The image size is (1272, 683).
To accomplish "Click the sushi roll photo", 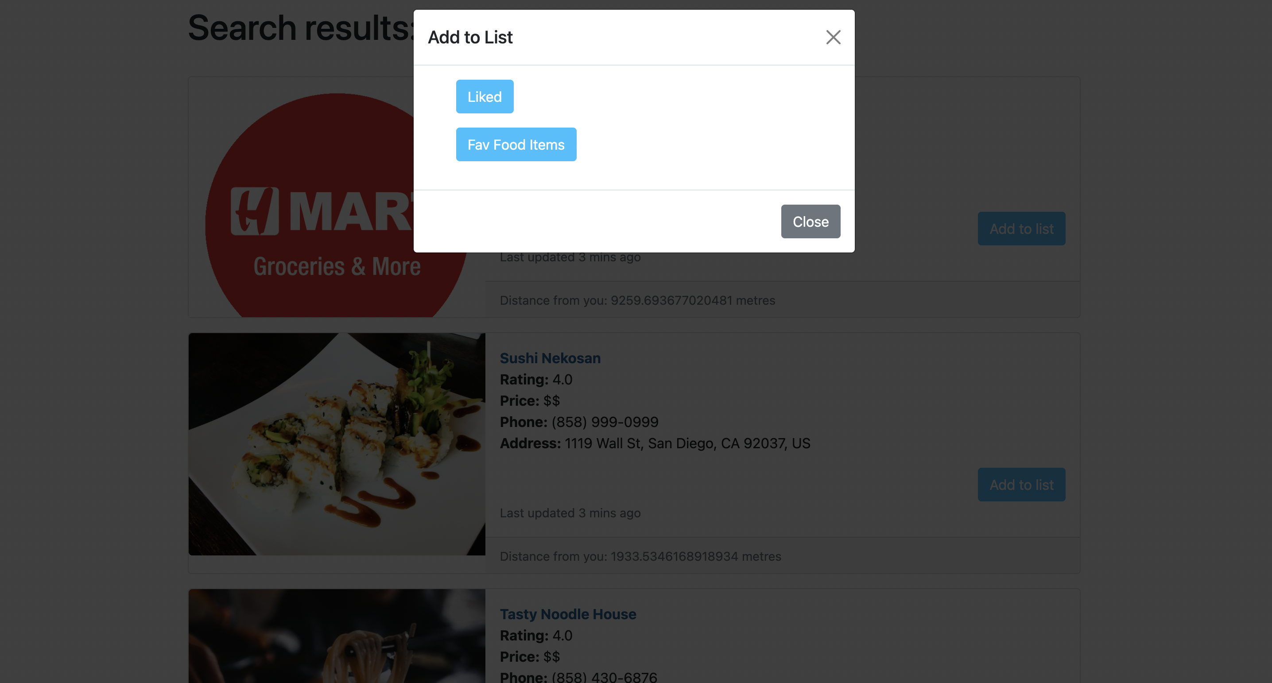I will [x=337, y=444].
